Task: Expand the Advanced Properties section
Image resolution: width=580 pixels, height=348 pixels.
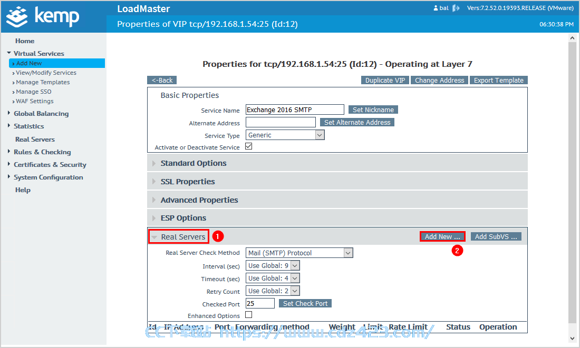Action: coord(337,200)
